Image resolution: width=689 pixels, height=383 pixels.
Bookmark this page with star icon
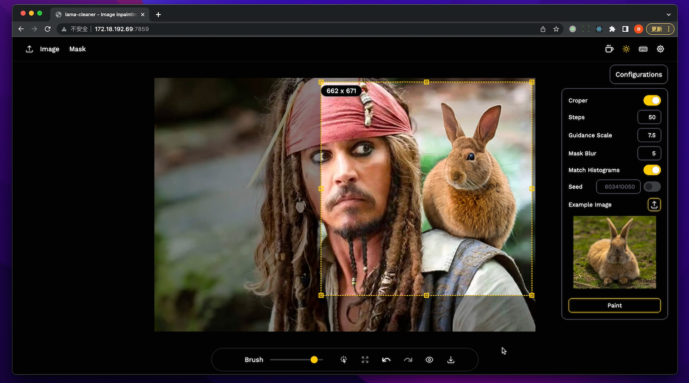556,29
